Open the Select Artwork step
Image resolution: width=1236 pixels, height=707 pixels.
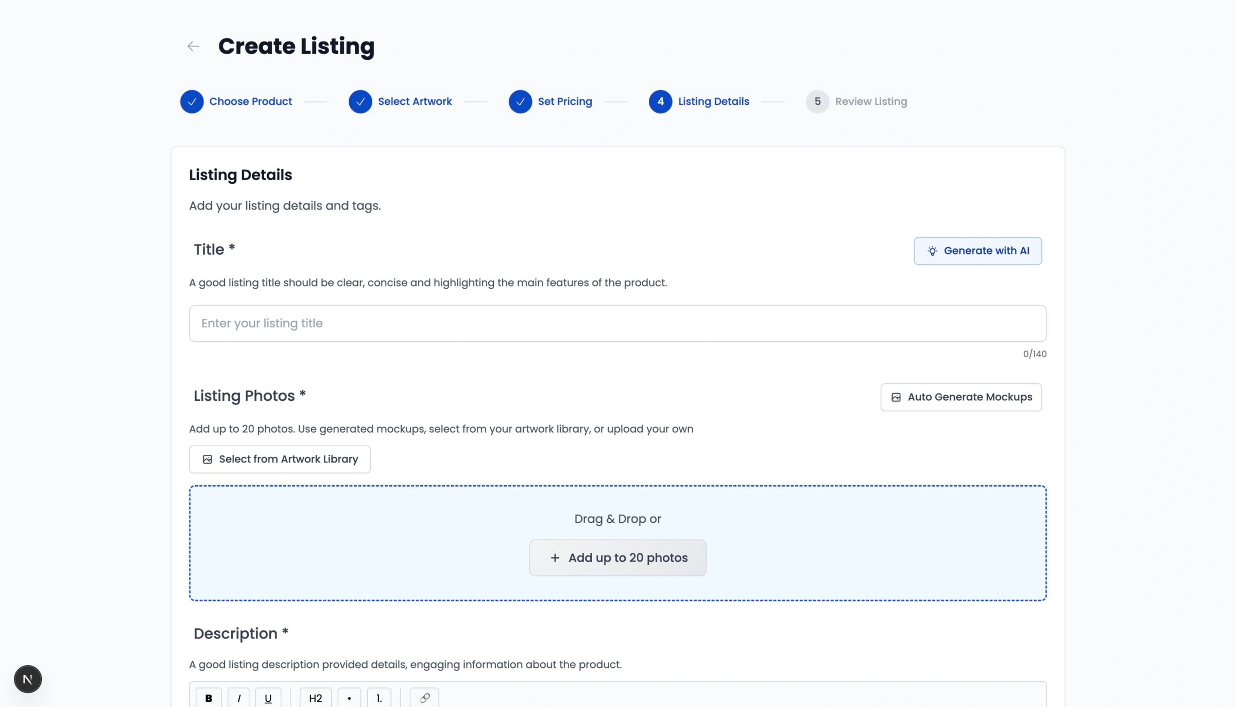point(415,101)
